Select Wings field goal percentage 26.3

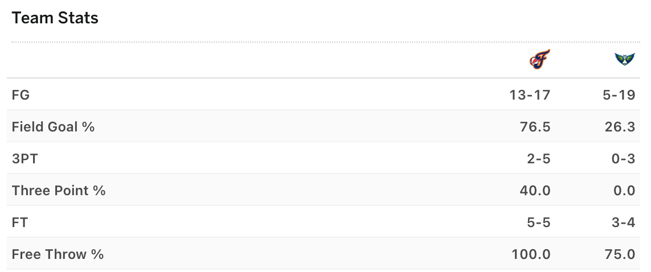pos(620,126)
